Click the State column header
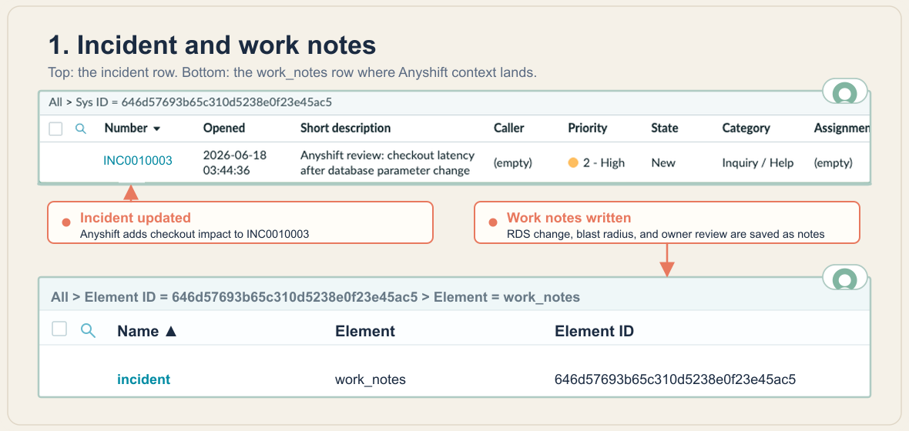Viewport: 909px width, 431px height. tap(664, 128)
